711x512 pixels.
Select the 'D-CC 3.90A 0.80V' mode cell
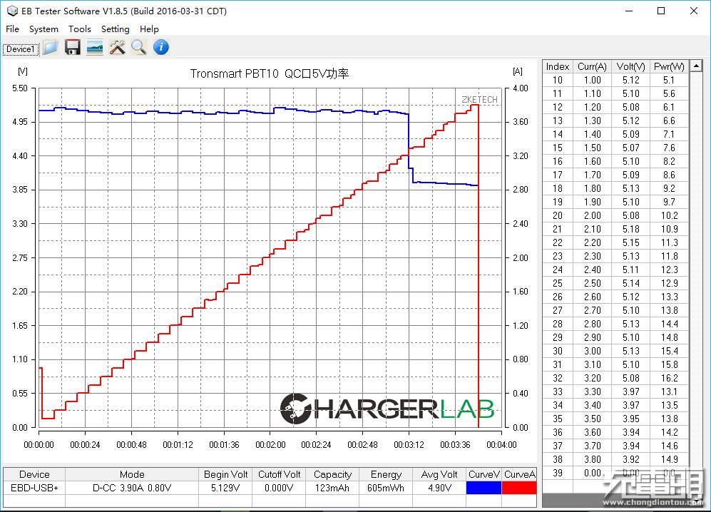tap(132, 488)
